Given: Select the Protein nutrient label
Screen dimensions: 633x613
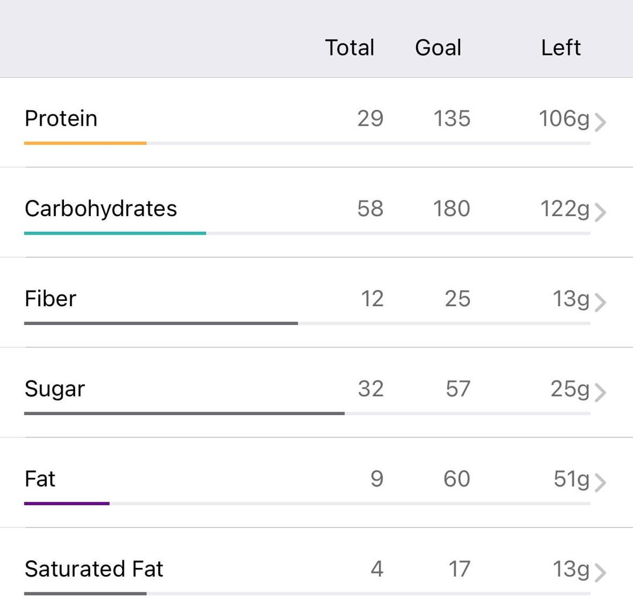Looking at the screenshot, I should tap(61, 119).
